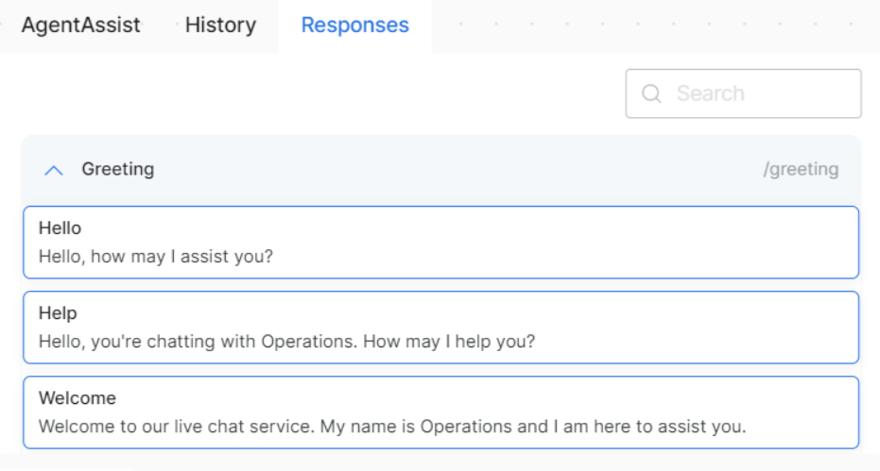
Task: Select the Responses tab
Action: tap(354, 25)
